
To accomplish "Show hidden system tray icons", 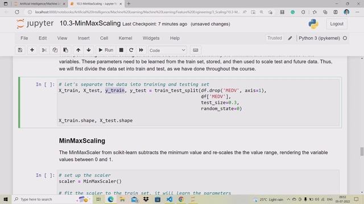I will (288, 199).
